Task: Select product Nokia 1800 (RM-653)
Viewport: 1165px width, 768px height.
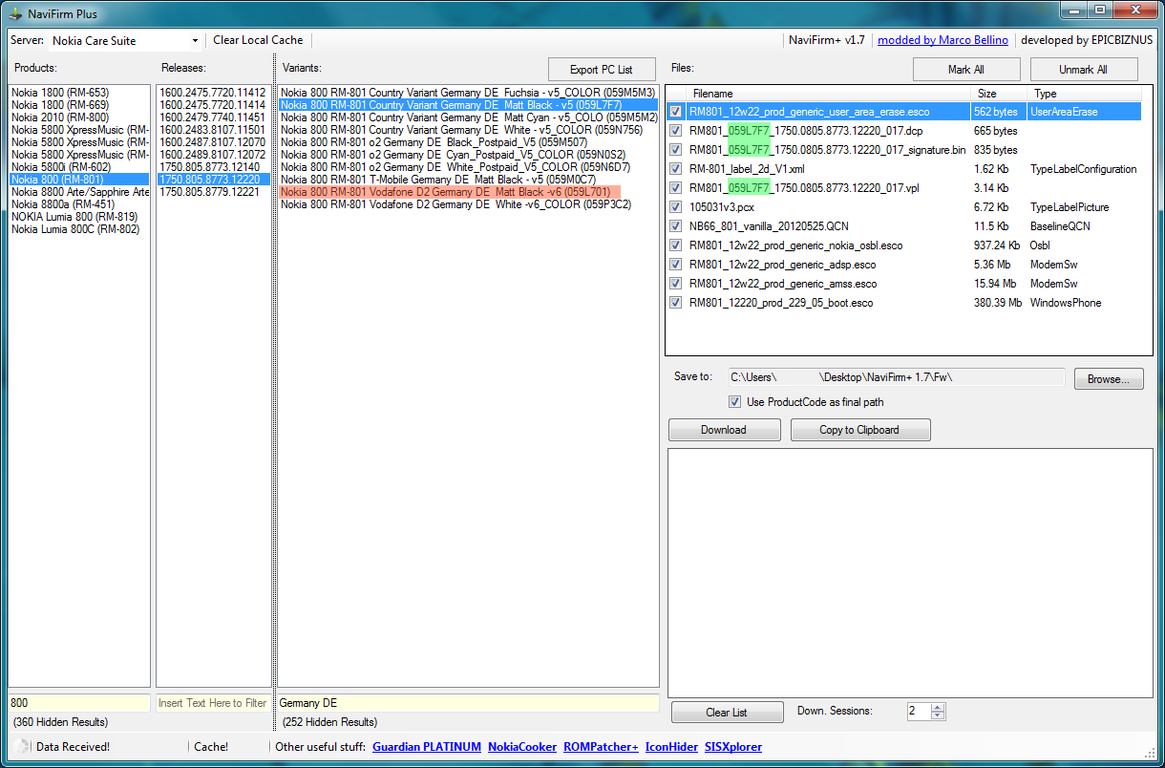Action: pyautogui.click(x=79, y=93)
